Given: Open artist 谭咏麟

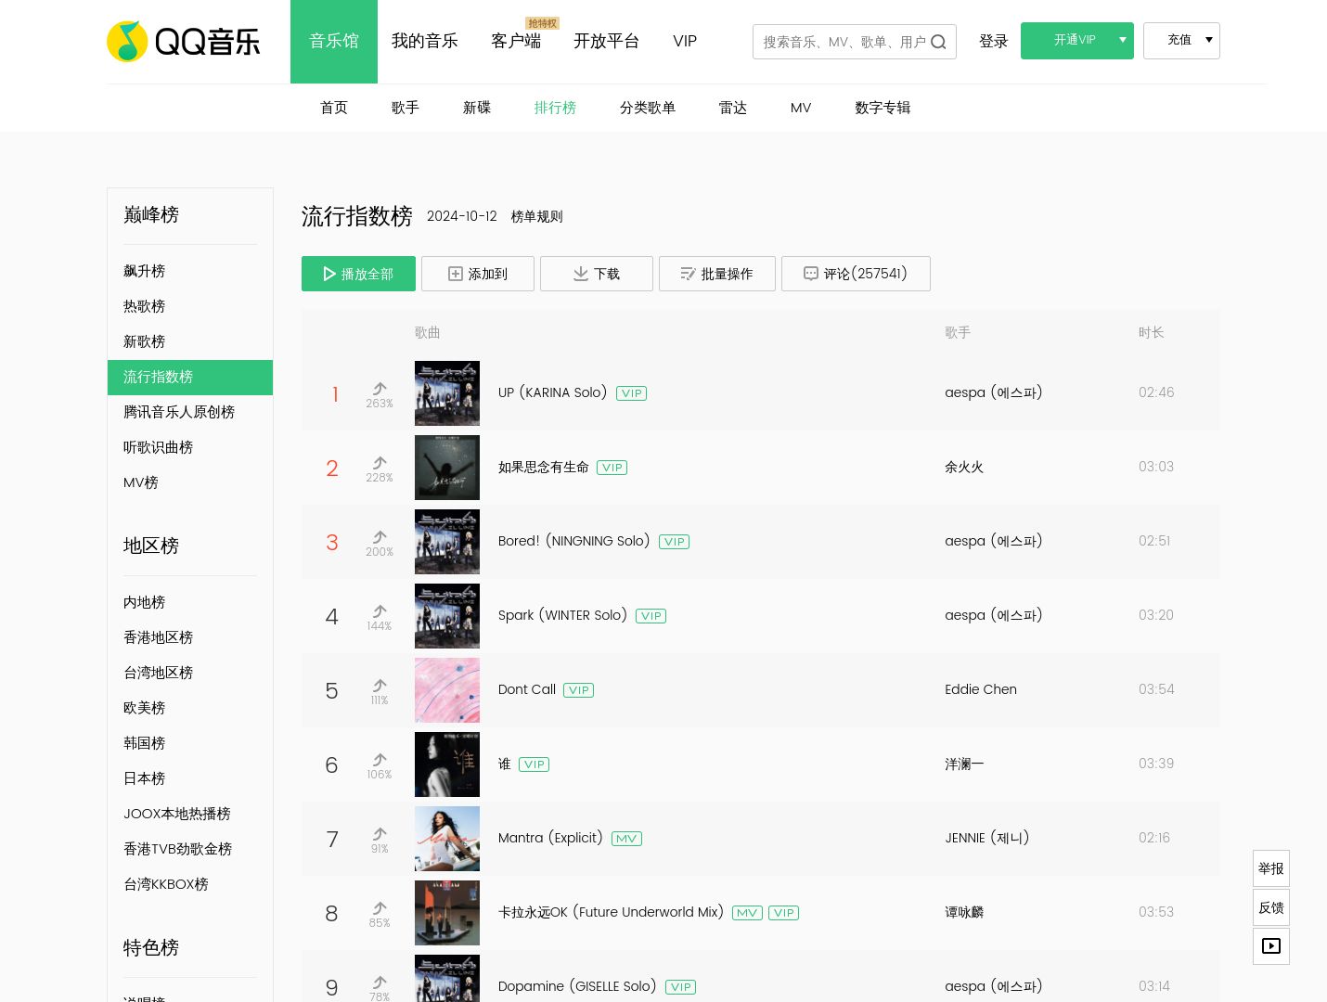Looking at the screenshot, I should pos(964,912).
